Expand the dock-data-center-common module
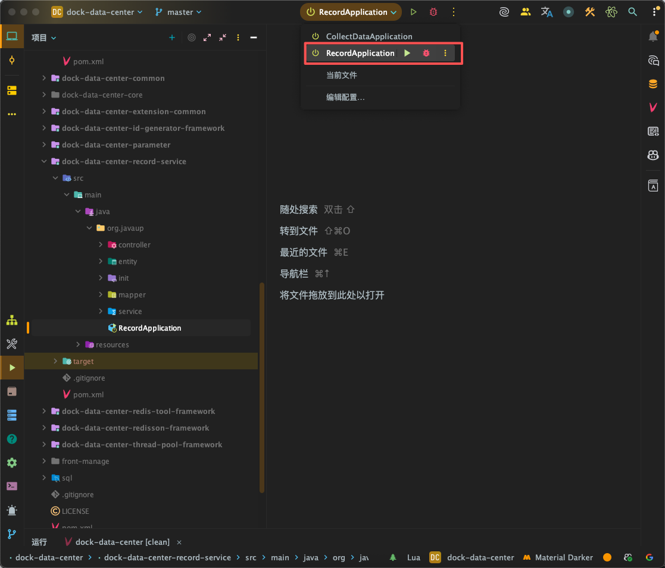The height and width of the screenshot is (568, 665). 44,78
